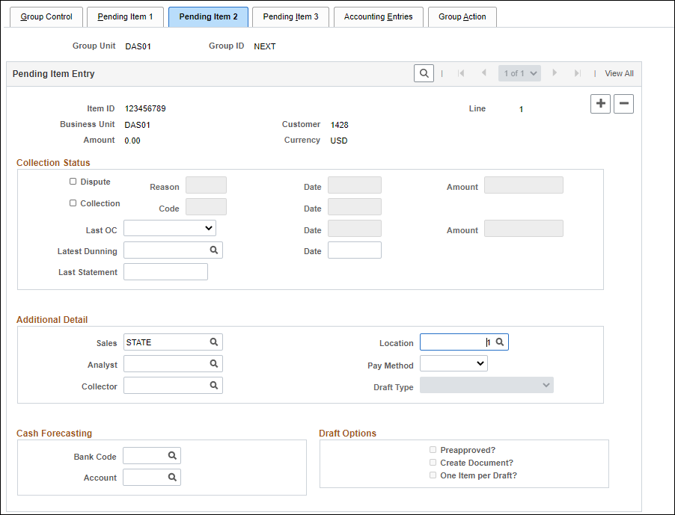Click Group ID value NEXT
675x515 pixels.
265,46
